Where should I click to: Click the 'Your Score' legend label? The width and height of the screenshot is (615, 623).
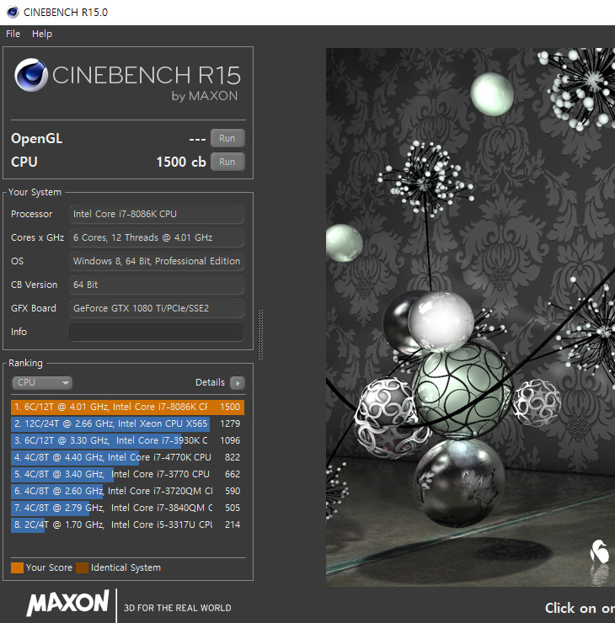tap(50, 567)
